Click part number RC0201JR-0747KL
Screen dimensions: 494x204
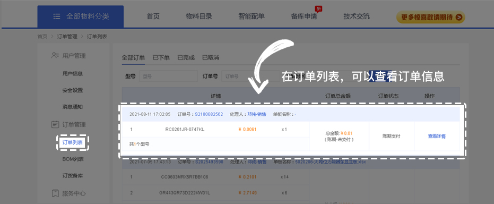tap(185, 129)
